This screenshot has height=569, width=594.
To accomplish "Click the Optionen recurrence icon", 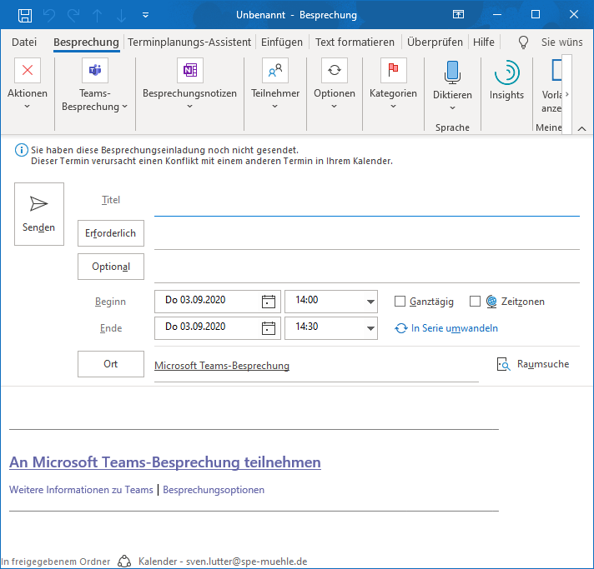I will tap(335, 70).
